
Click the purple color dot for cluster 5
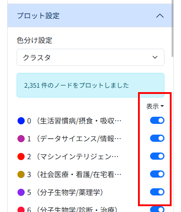coord(21,192)
